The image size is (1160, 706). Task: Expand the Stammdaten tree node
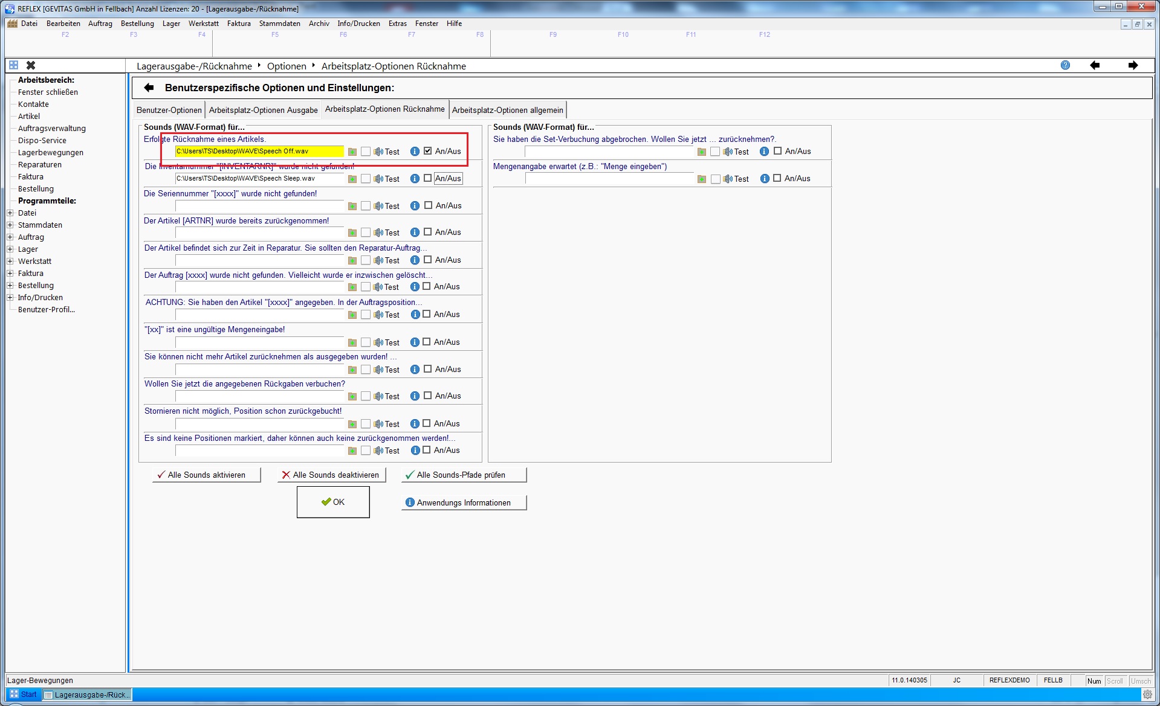(10, 225)
